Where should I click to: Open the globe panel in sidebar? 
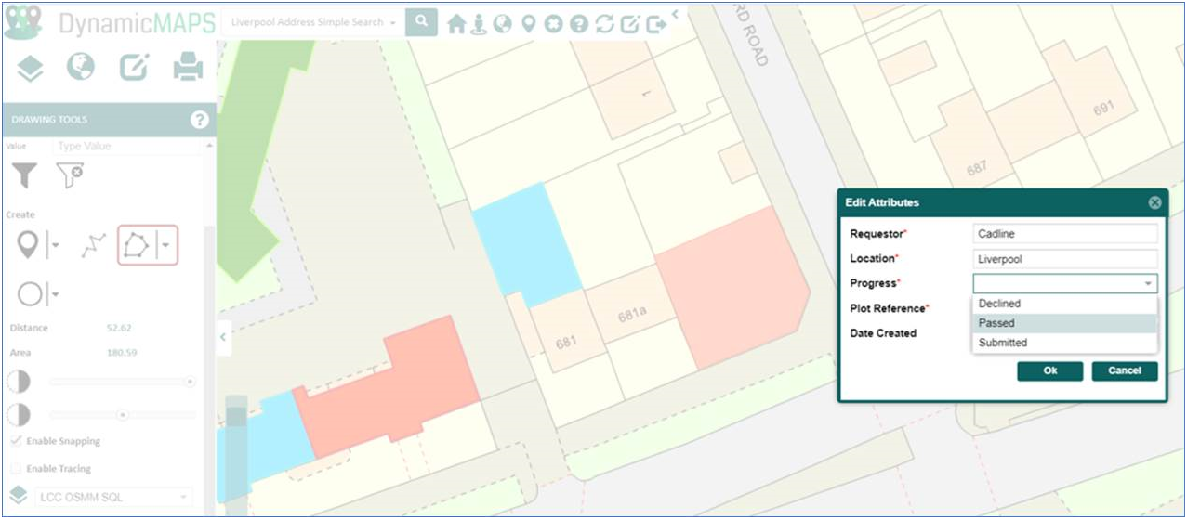[81, 67]
